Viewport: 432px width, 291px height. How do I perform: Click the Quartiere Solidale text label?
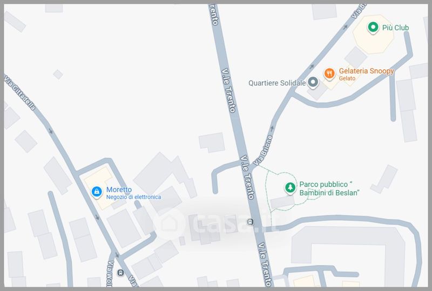point(277,83)
